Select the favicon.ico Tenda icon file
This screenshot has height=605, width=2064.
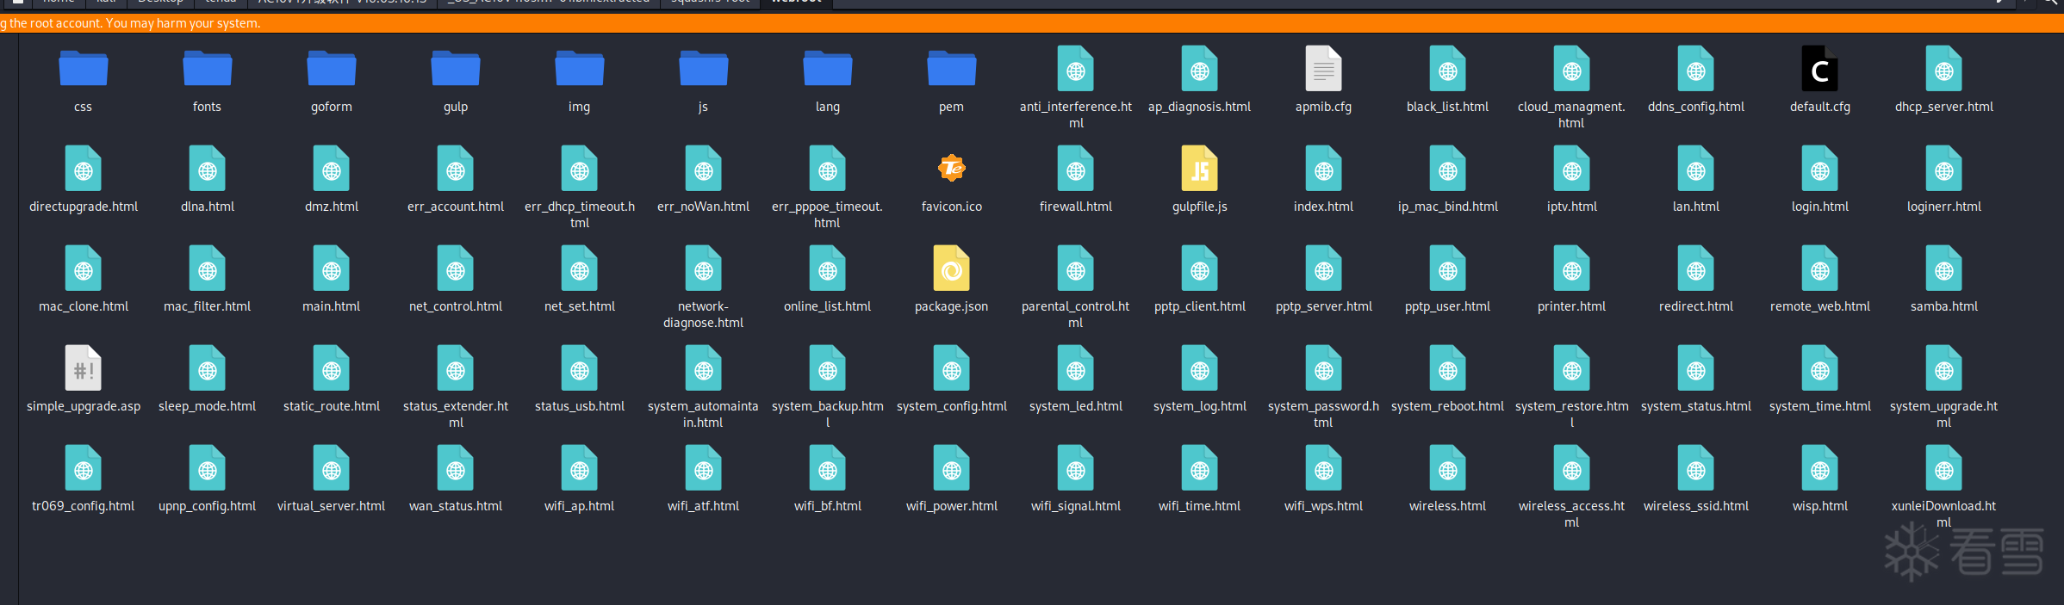pyautogui.click(x=951, y=168)
